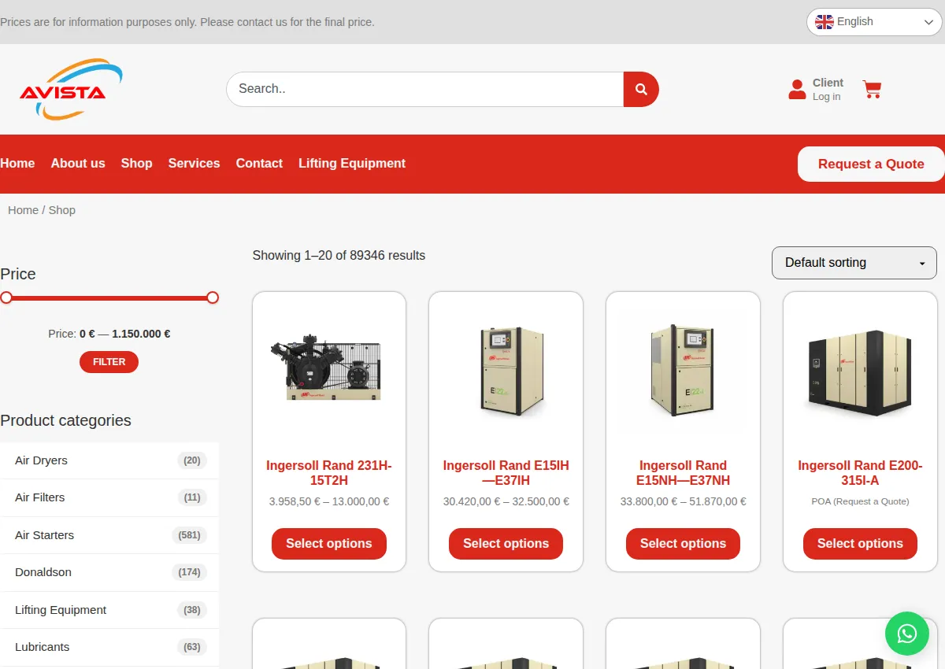The image size is (945, 669).
Task: Click Ingersoll Rand 231H-15T2H product image
Action: (329, 369)
